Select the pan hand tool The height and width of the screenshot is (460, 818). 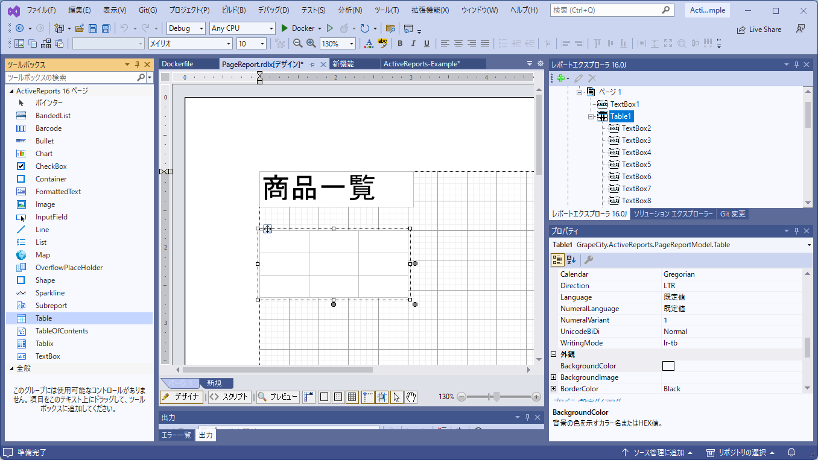point(411,397)
